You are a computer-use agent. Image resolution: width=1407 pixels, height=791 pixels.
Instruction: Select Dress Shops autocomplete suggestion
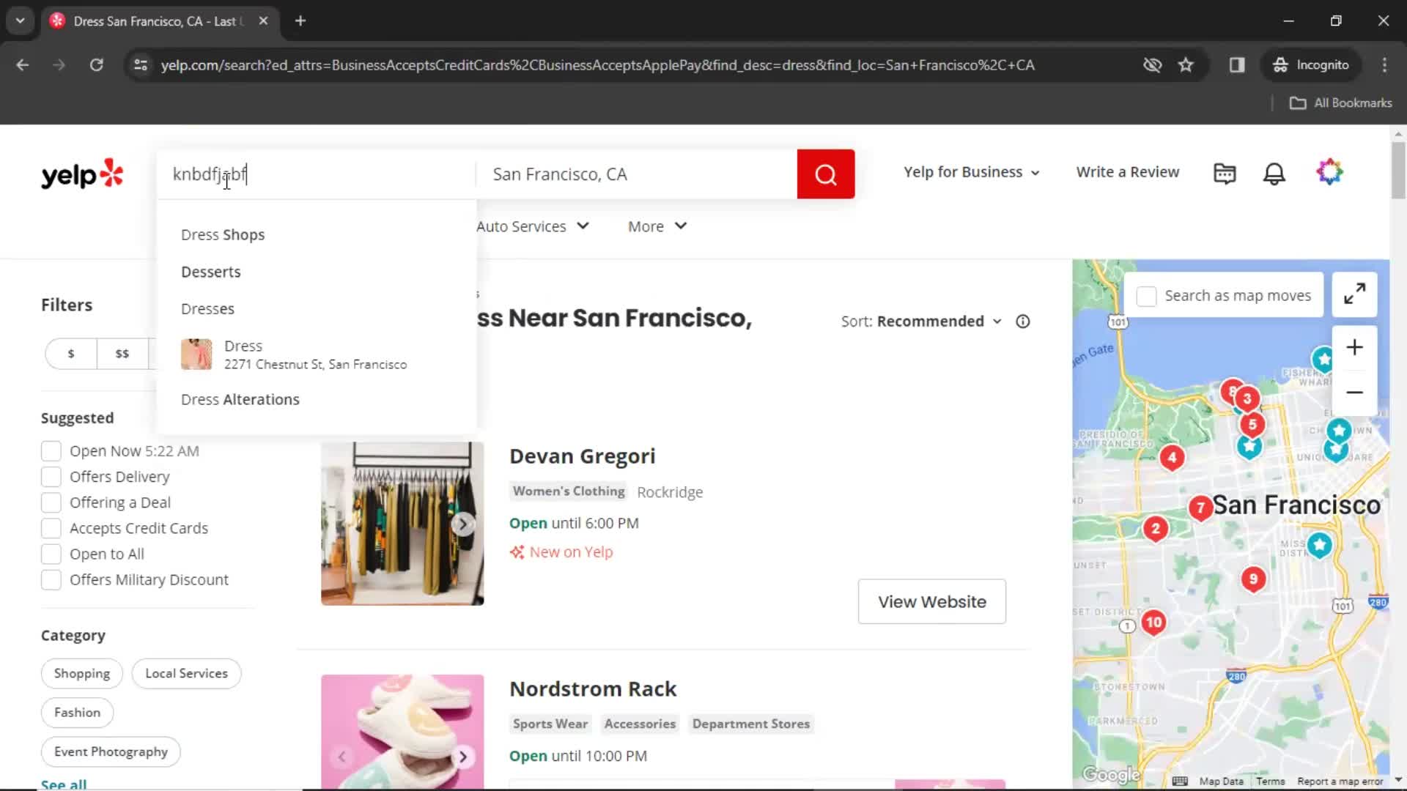coord(224,234)
